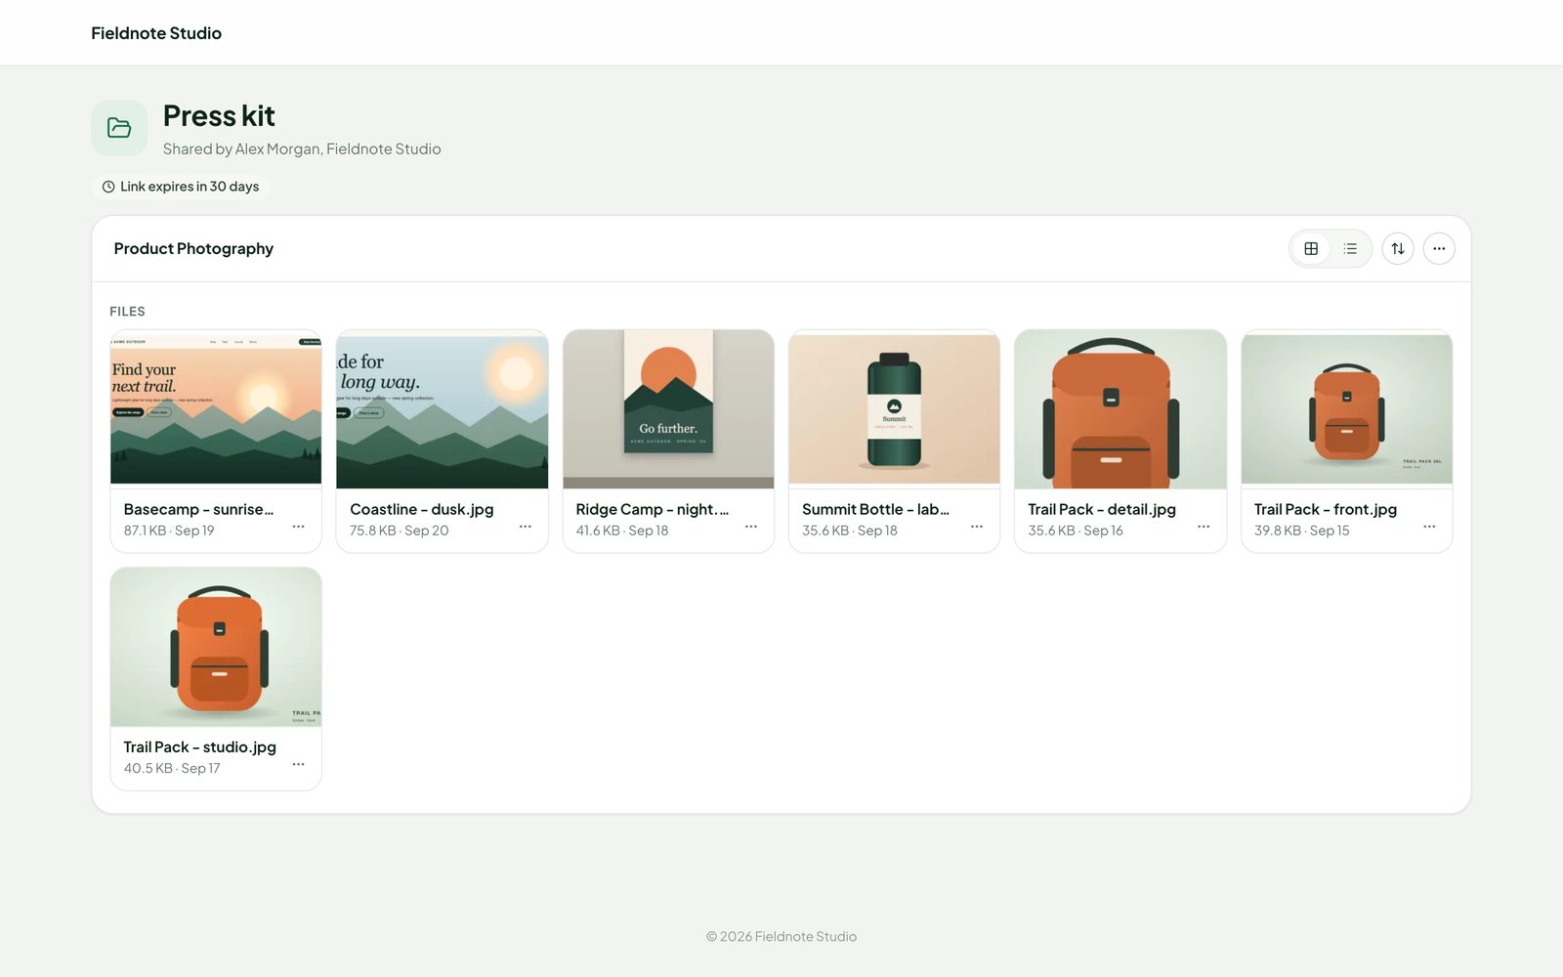Click the Trail Pack – detail.jpg file name
1563x977 pixels.
1102,509
